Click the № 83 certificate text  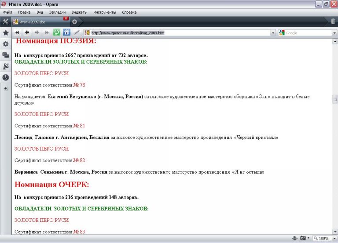pyautogui.click(x=79, y=232)
